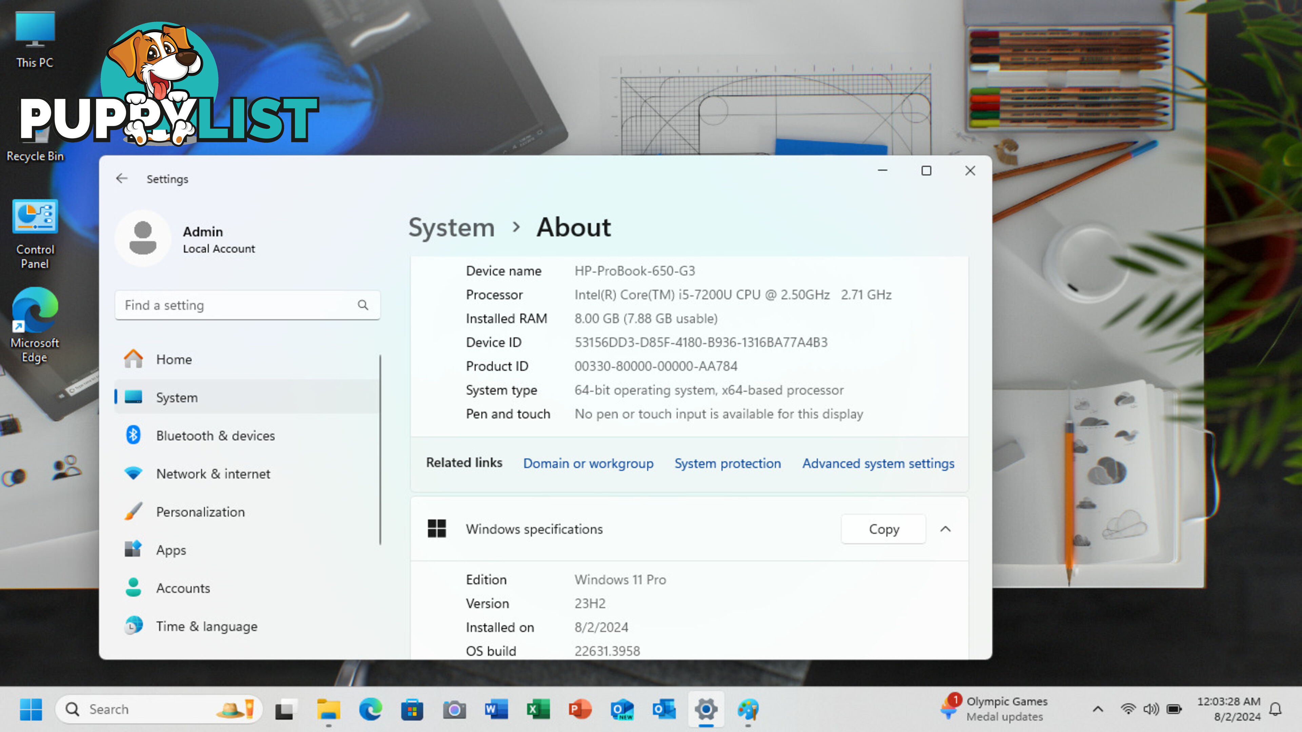Close the Settings window
This screenshot has width=1302, height=732.
coord(970,171)
